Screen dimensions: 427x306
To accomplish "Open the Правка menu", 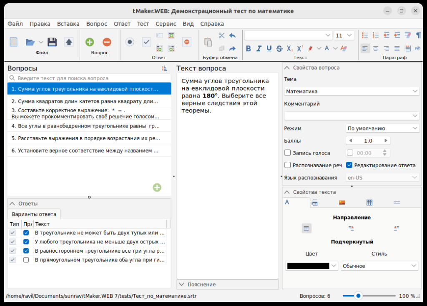I will (40, 24).
